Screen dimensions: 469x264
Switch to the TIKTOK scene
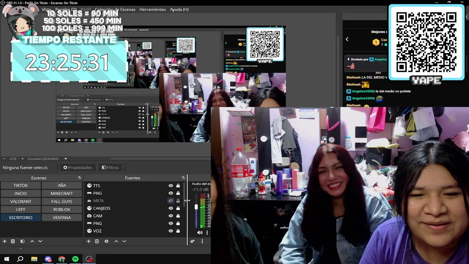[21, 186]
